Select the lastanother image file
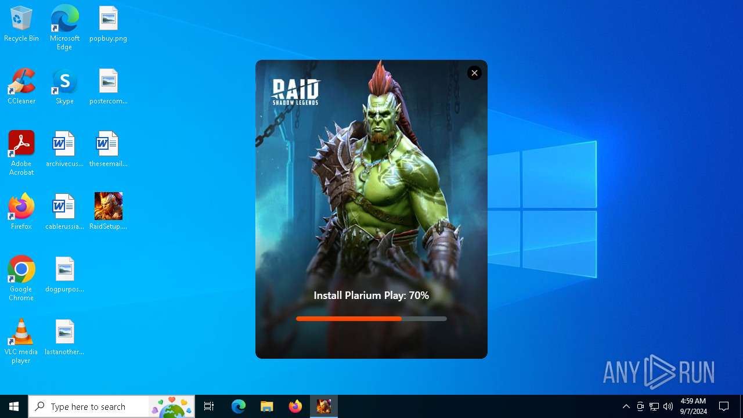This screenshot has width=743, height=418. (64, 338)
